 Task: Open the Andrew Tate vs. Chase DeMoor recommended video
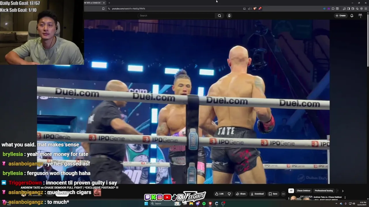point(328,198)
